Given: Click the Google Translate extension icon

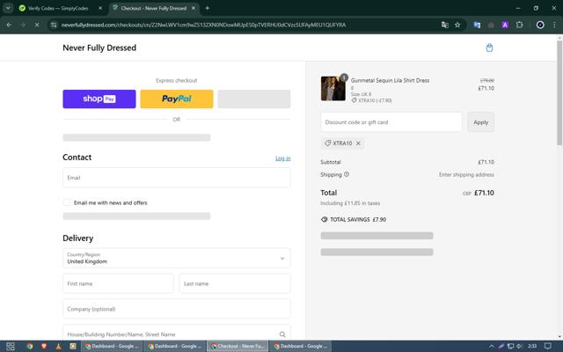Looking at the screenshot, I should 477,25.
